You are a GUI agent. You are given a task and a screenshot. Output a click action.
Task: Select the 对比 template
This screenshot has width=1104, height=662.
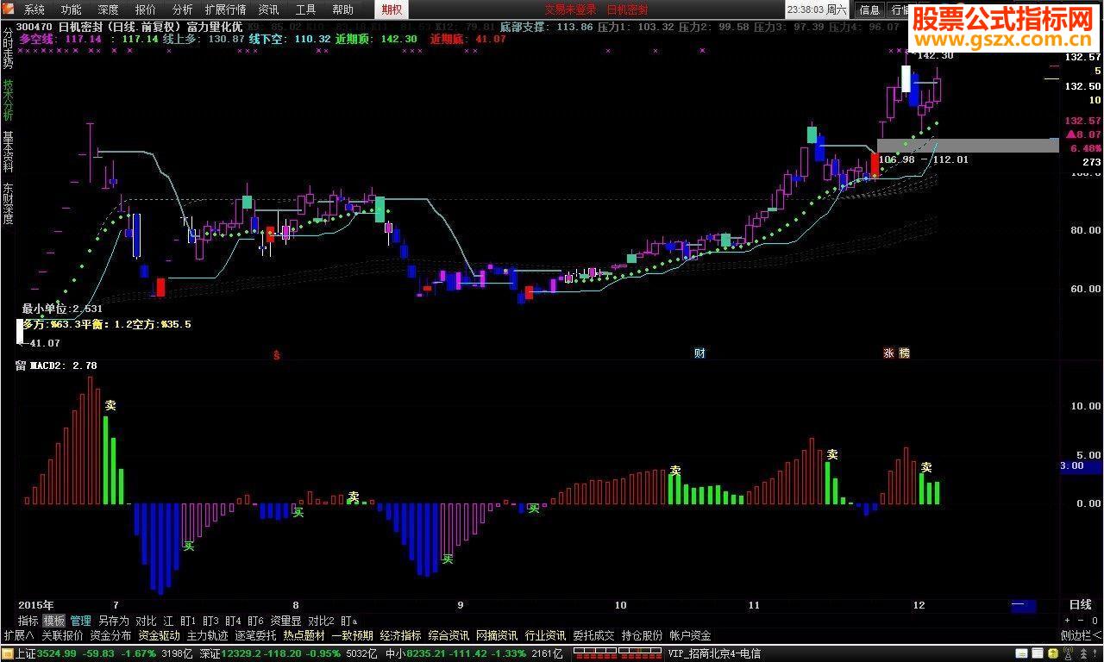point(146,621)
